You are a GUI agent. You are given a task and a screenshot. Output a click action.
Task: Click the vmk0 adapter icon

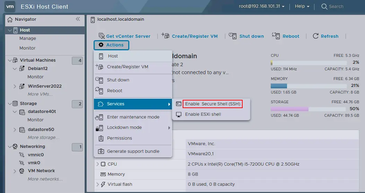pos(21,163)
